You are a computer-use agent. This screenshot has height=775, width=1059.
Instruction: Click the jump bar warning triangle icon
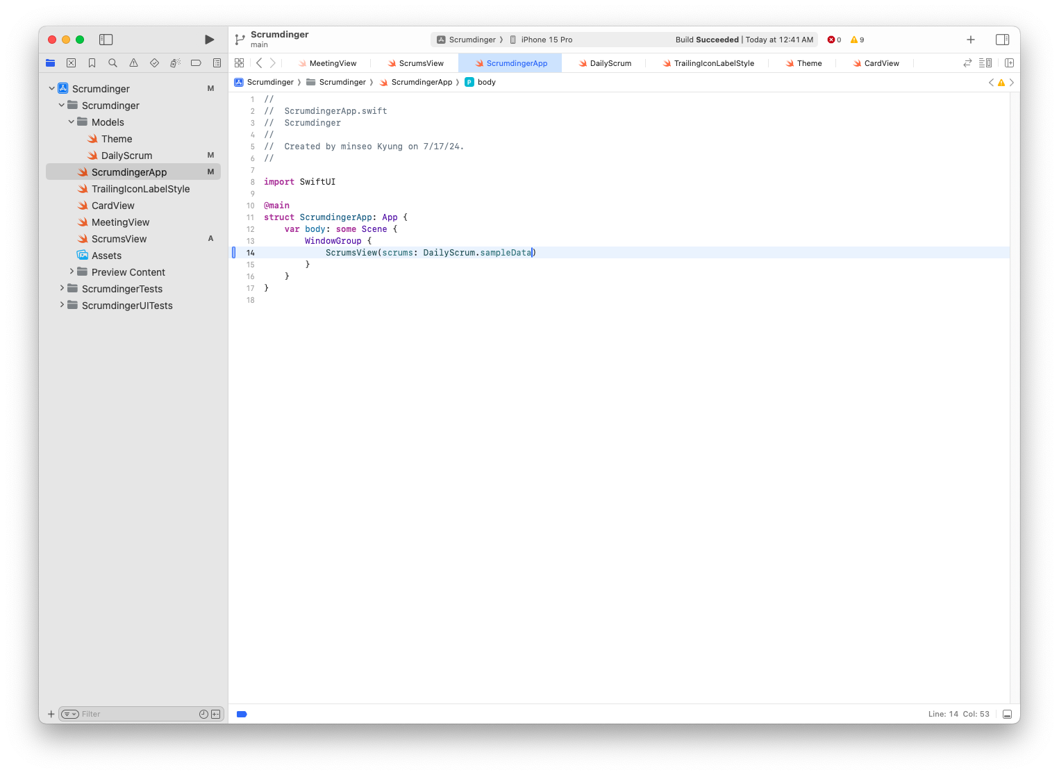point(1001,83)
